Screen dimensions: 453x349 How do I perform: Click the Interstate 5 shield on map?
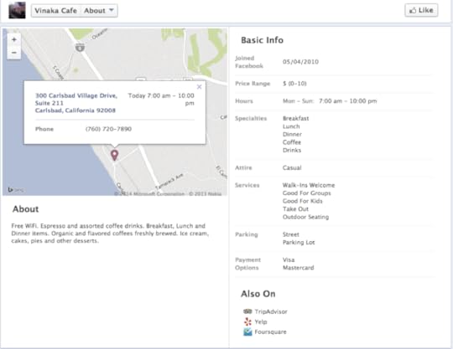tap(80, 47)
